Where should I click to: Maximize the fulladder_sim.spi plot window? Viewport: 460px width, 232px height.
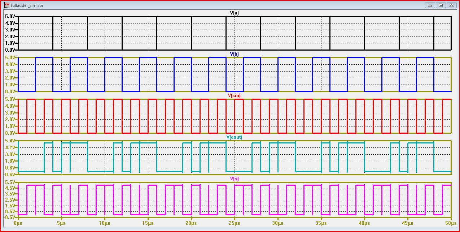[441, 5]
